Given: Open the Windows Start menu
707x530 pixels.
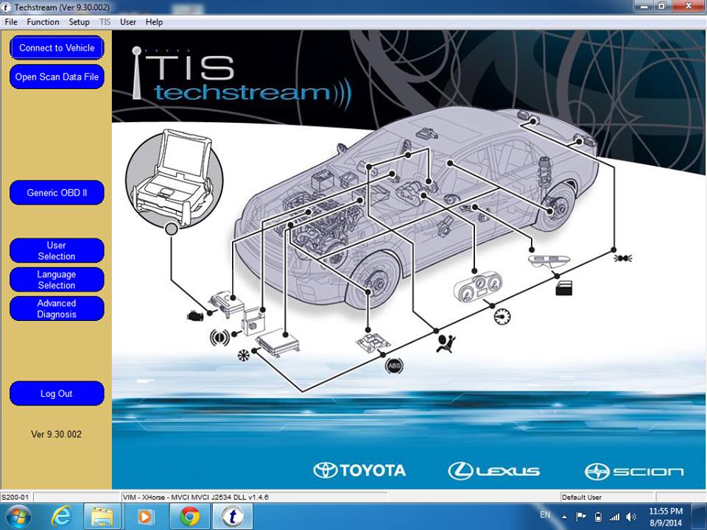Looking at the screenshot, I should click(17, 517).
